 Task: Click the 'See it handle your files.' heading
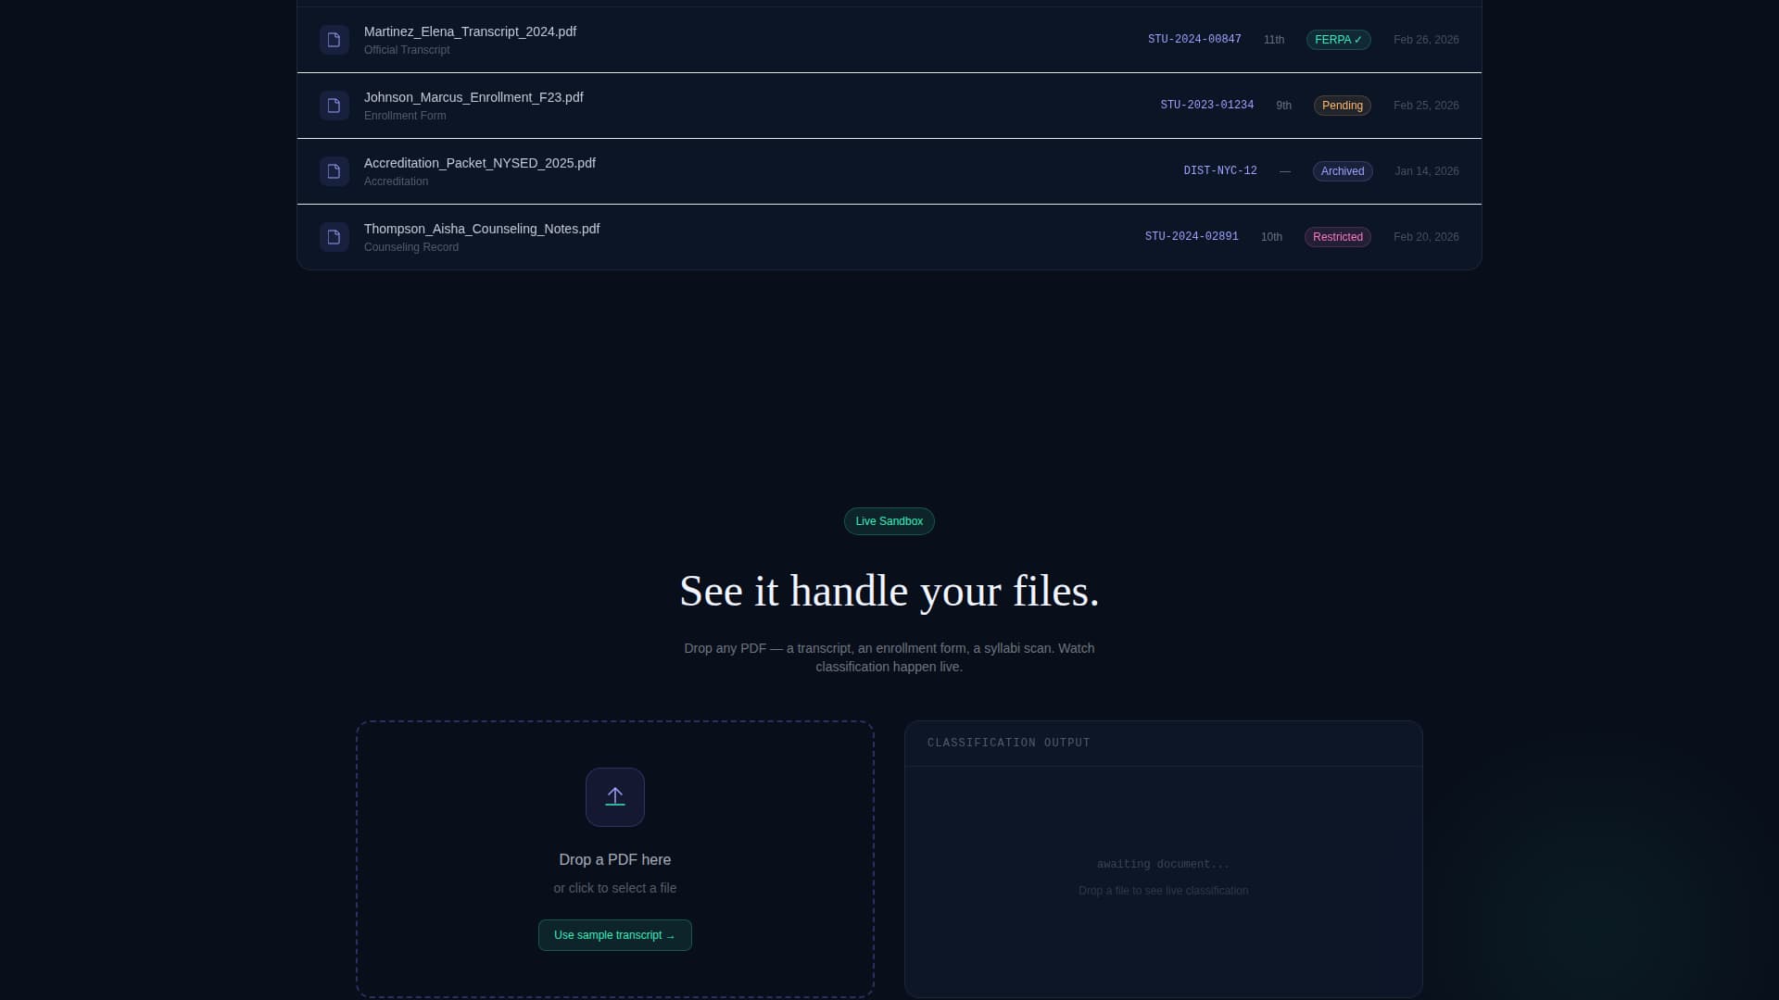pos(889,591)
